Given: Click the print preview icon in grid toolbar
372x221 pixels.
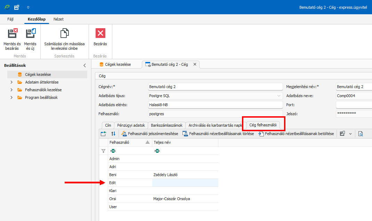Looking at the screenshot, I should [361, 134].
